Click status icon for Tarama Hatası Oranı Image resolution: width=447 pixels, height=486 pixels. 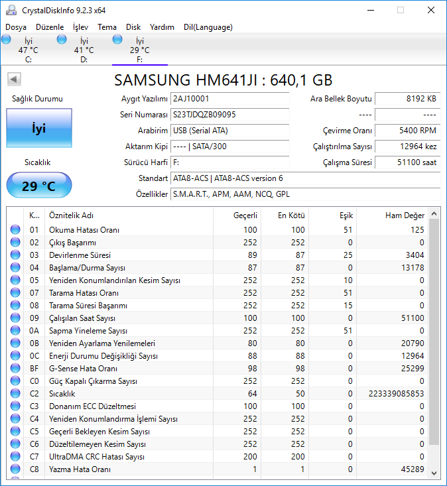15,292
